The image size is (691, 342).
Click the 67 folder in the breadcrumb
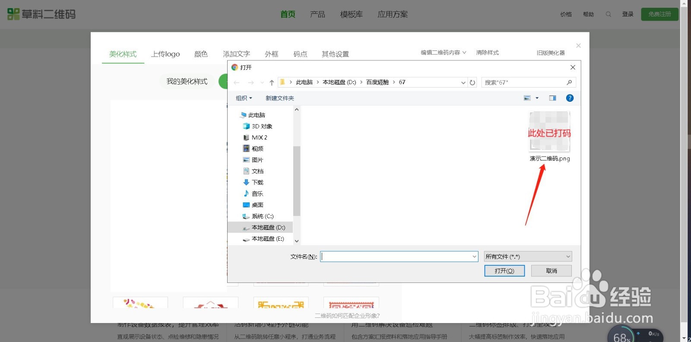(402, 82)
